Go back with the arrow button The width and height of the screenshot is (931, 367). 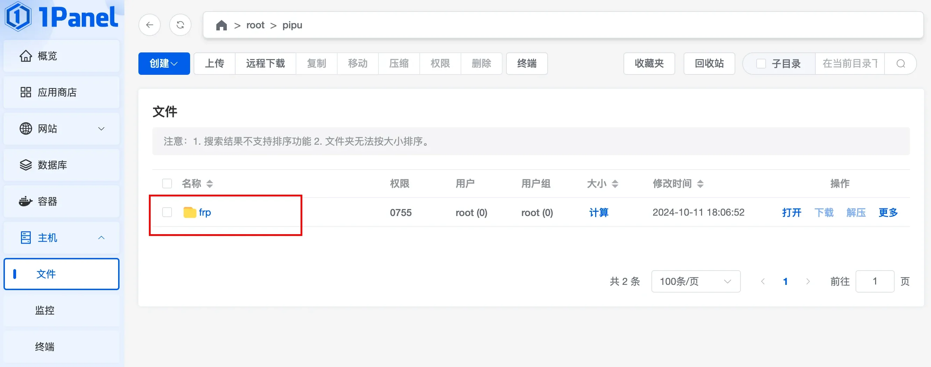(x=150, y=25)
